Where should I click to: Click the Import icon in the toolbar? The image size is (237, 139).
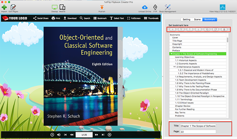tap(4, 7)
